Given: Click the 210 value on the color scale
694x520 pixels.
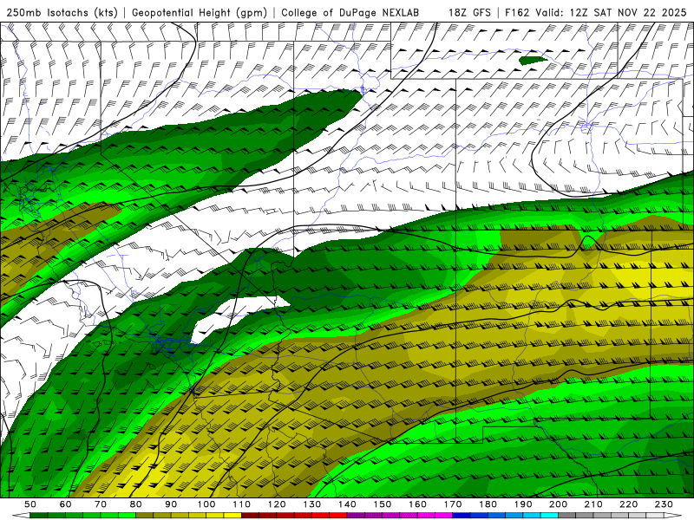Looking at the screenshot, I should pos(593,504).
